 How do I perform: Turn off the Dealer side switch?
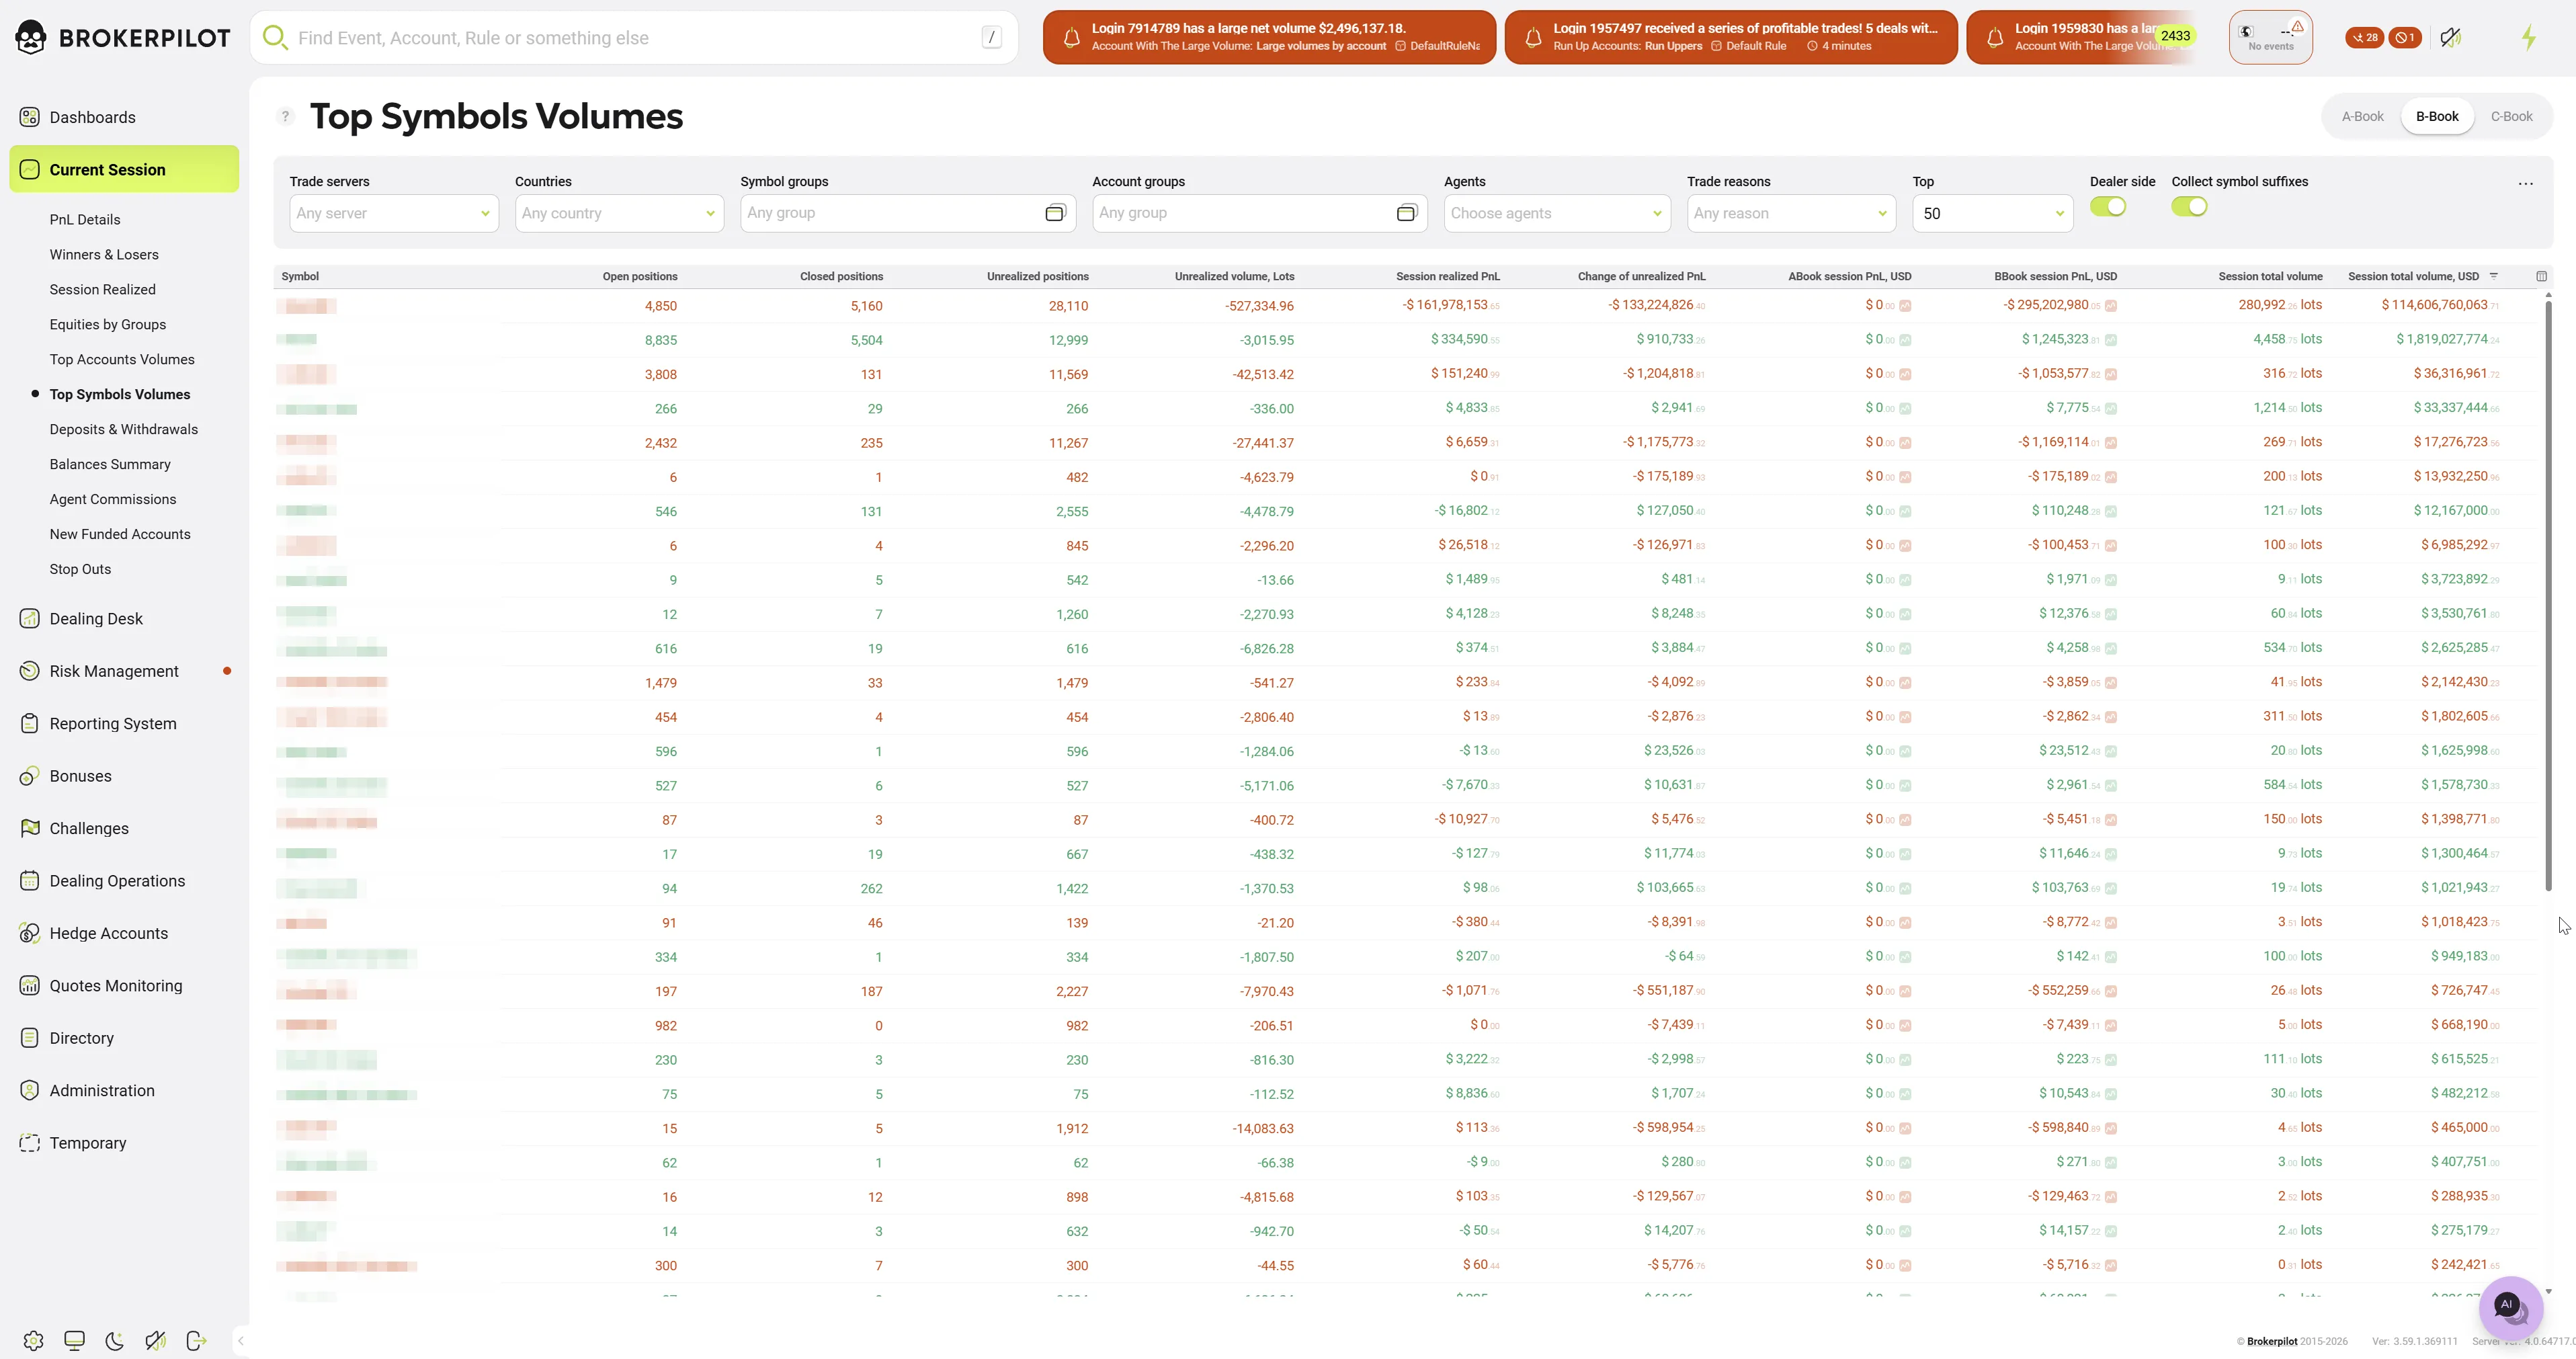(2108, 207)
